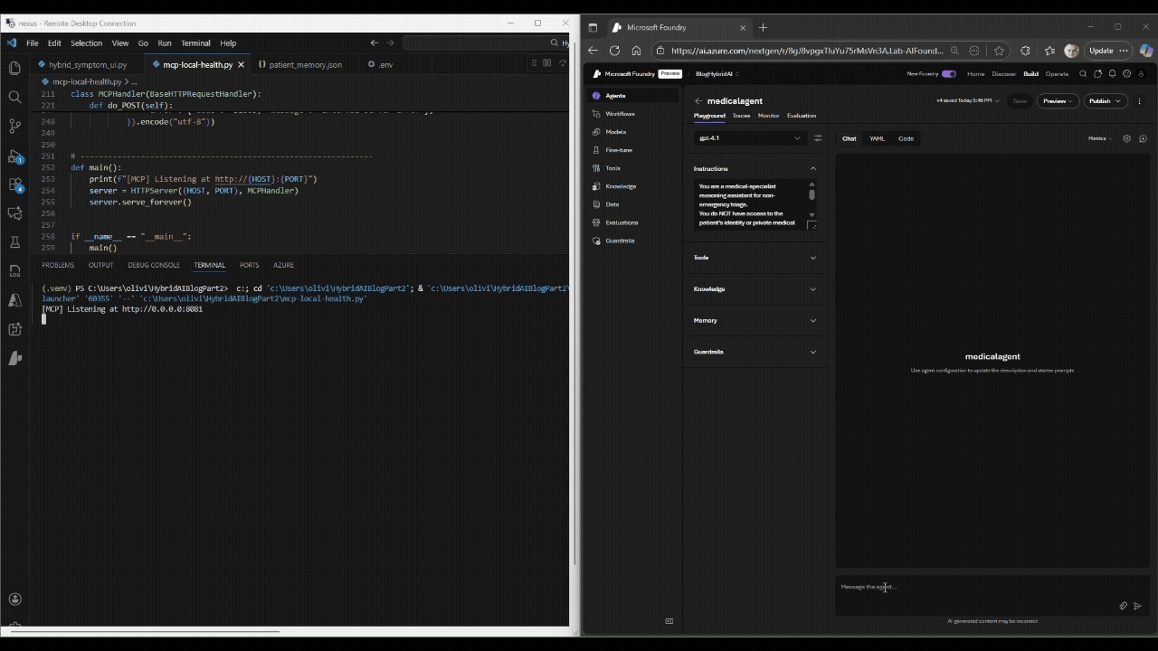
Task: Open the Extensions view icon
Action: click(14, 184)
